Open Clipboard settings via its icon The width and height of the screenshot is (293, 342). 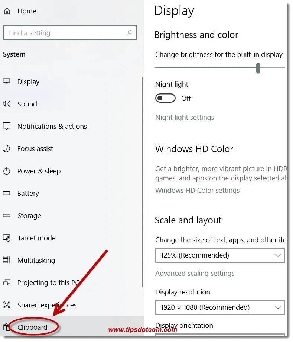point(7,327)
